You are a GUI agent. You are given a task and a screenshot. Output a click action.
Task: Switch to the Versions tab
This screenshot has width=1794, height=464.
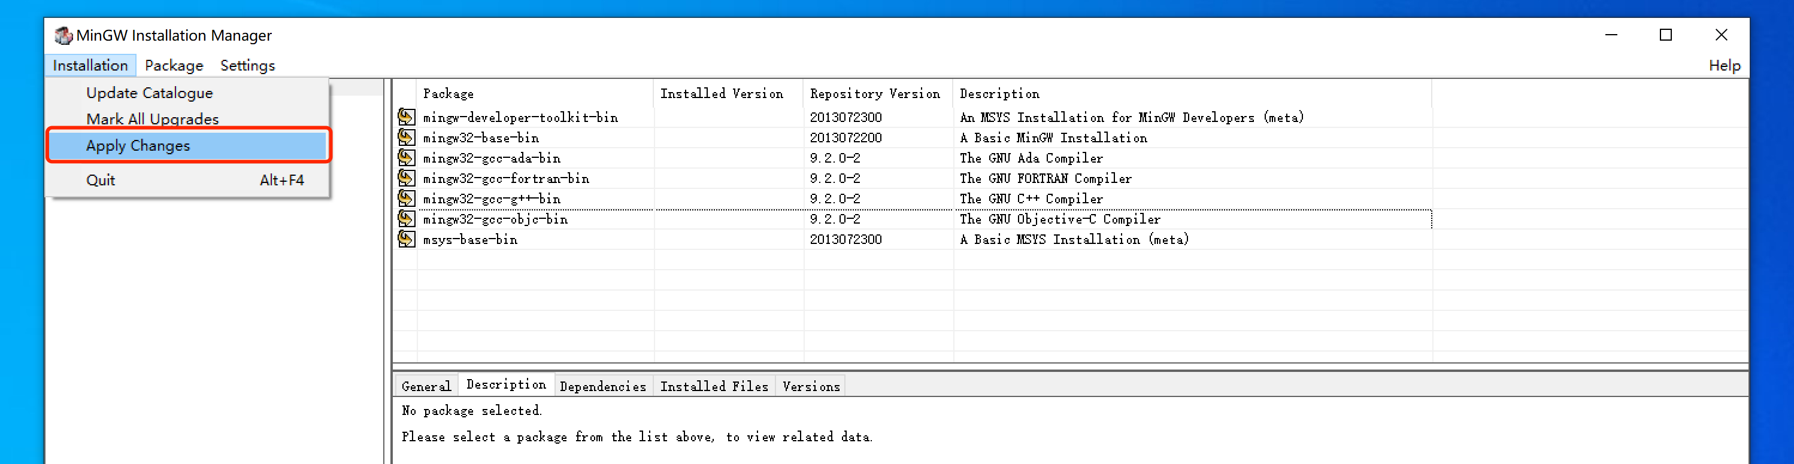click(x=811, y=386)
